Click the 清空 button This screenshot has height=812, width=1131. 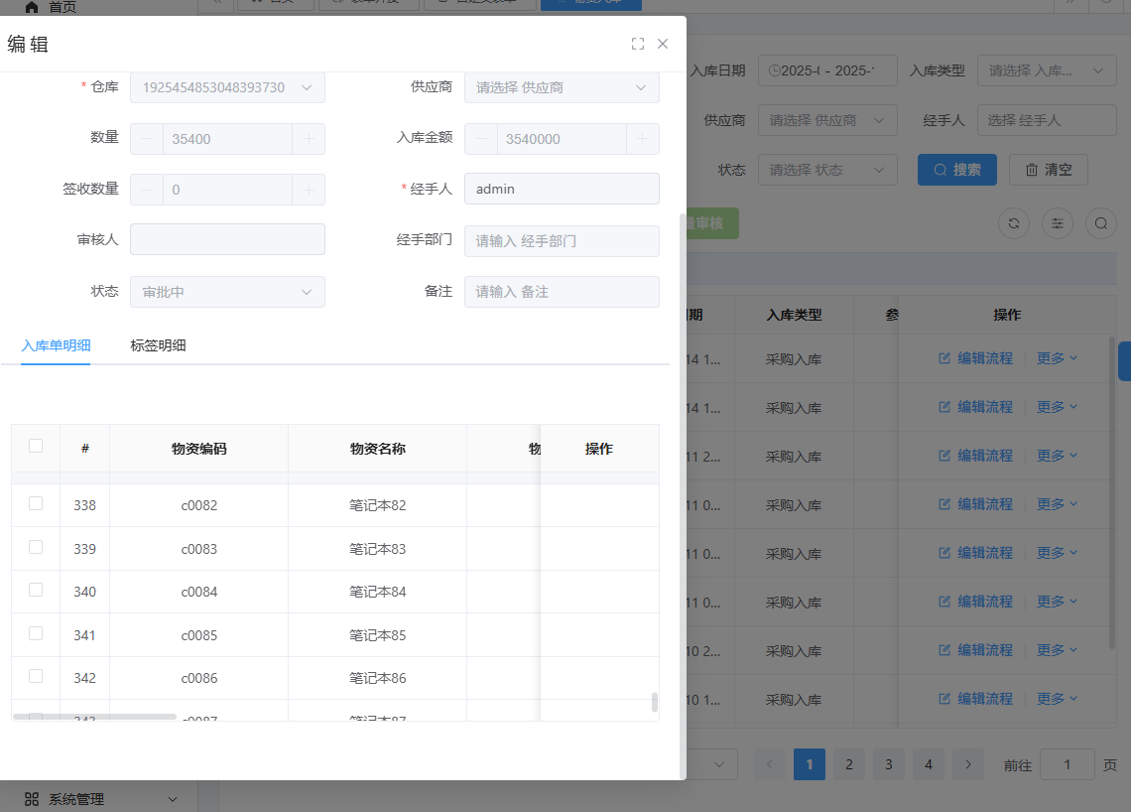(1048, 170)
